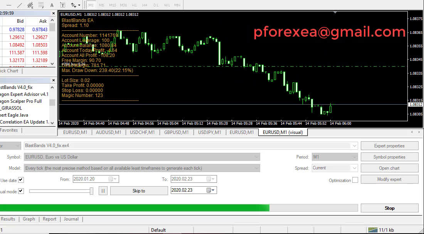This screenshot has height=234, width=424.
Task: Adjust the visual mode speed slider
Action: coord(91,191)
